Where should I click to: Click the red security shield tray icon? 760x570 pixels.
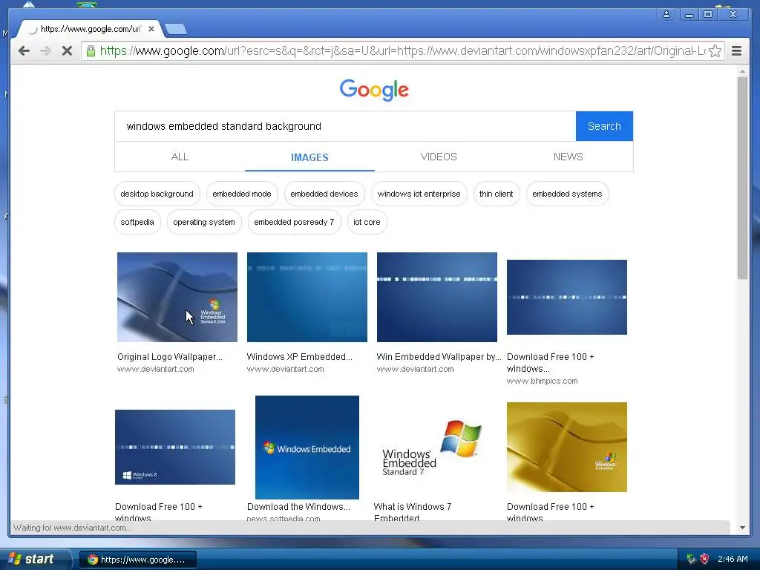pos(705,559)
